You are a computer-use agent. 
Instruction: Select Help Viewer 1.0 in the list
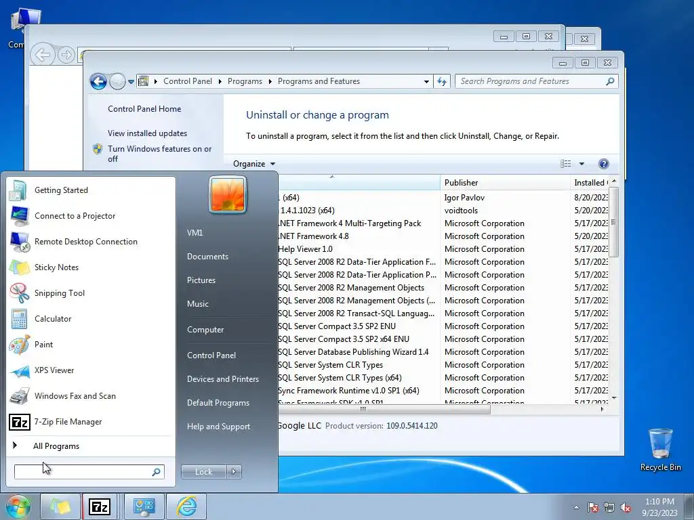(443, 249)
